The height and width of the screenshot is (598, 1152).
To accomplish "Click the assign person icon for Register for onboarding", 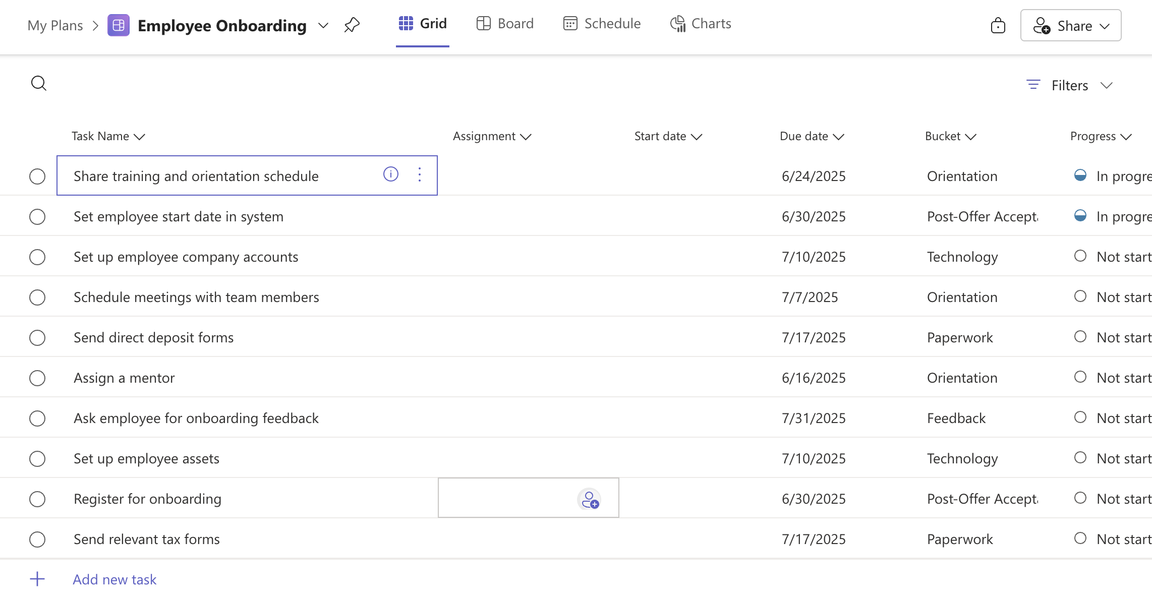I will click(x=589, y=499).
